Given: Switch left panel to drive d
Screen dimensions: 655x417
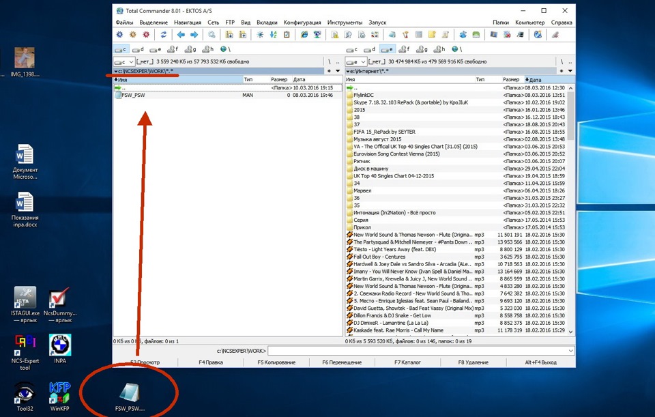Looking at the screenshot, I should (x=137, y=49).
